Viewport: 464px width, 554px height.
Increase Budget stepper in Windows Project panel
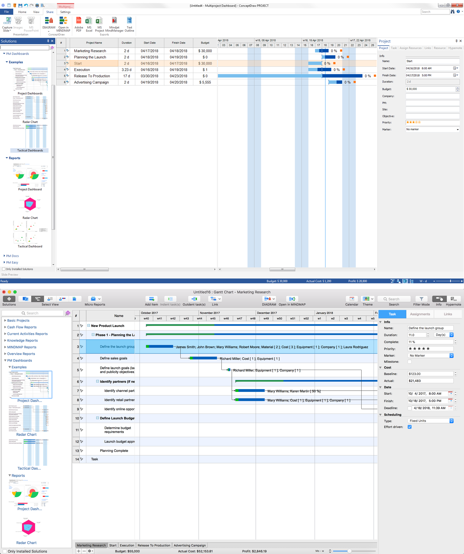[458, 88]
